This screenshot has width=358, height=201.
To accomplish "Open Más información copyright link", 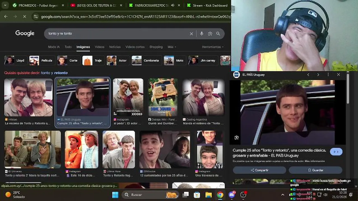I will pyautogui.click(x=315, y=161).
